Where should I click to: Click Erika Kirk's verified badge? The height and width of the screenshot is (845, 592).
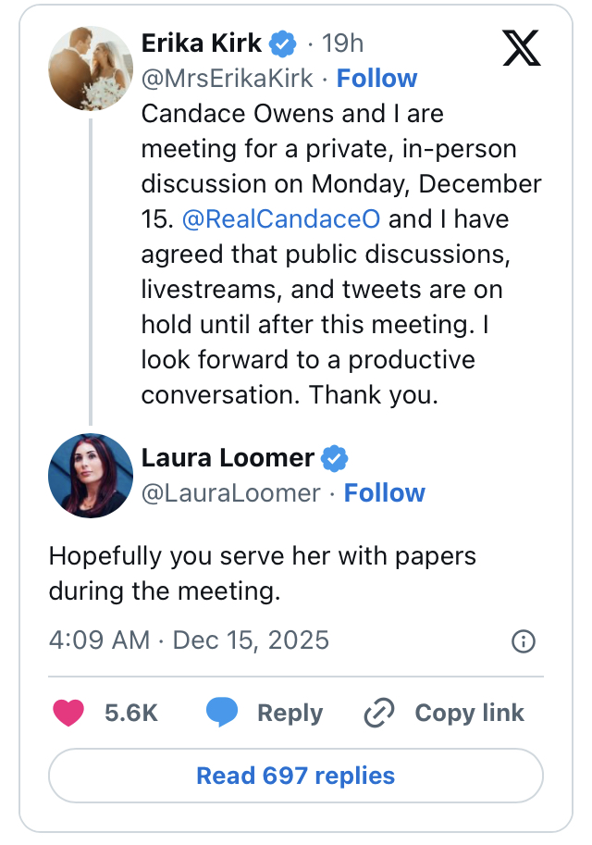click(x=282, y=43)
